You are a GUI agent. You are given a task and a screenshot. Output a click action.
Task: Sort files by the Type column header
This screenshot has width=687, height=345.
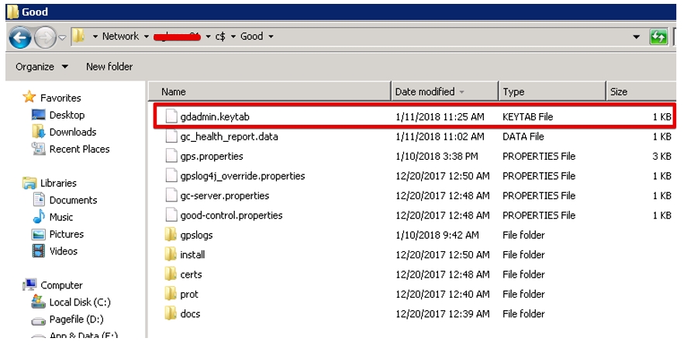point(513,91)
